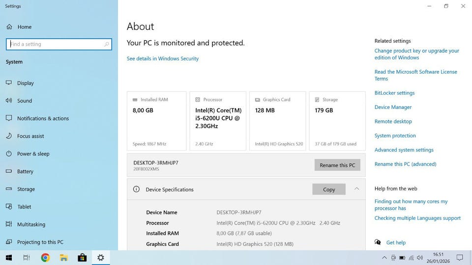The width and height of the screenshot is (472, 265).
Task: Click 37 GB of 179 GB used text
Action: (x=336, y=144)
